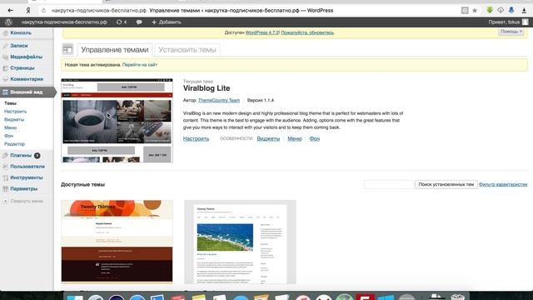
Task: Open the ThemeCountry Team author link
Action: 219,100
